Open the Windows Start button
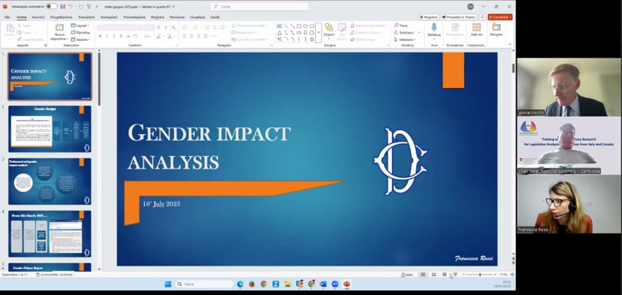 168,284
